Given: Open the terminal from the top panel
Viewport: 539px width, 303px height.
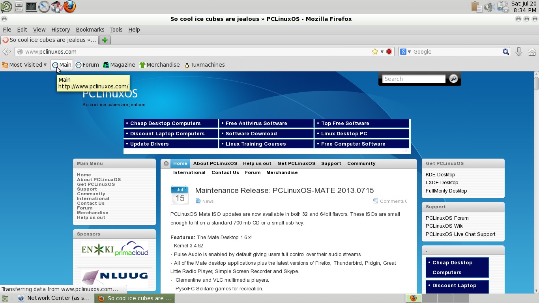Looking at the screenshot, I should pos(31,6).
